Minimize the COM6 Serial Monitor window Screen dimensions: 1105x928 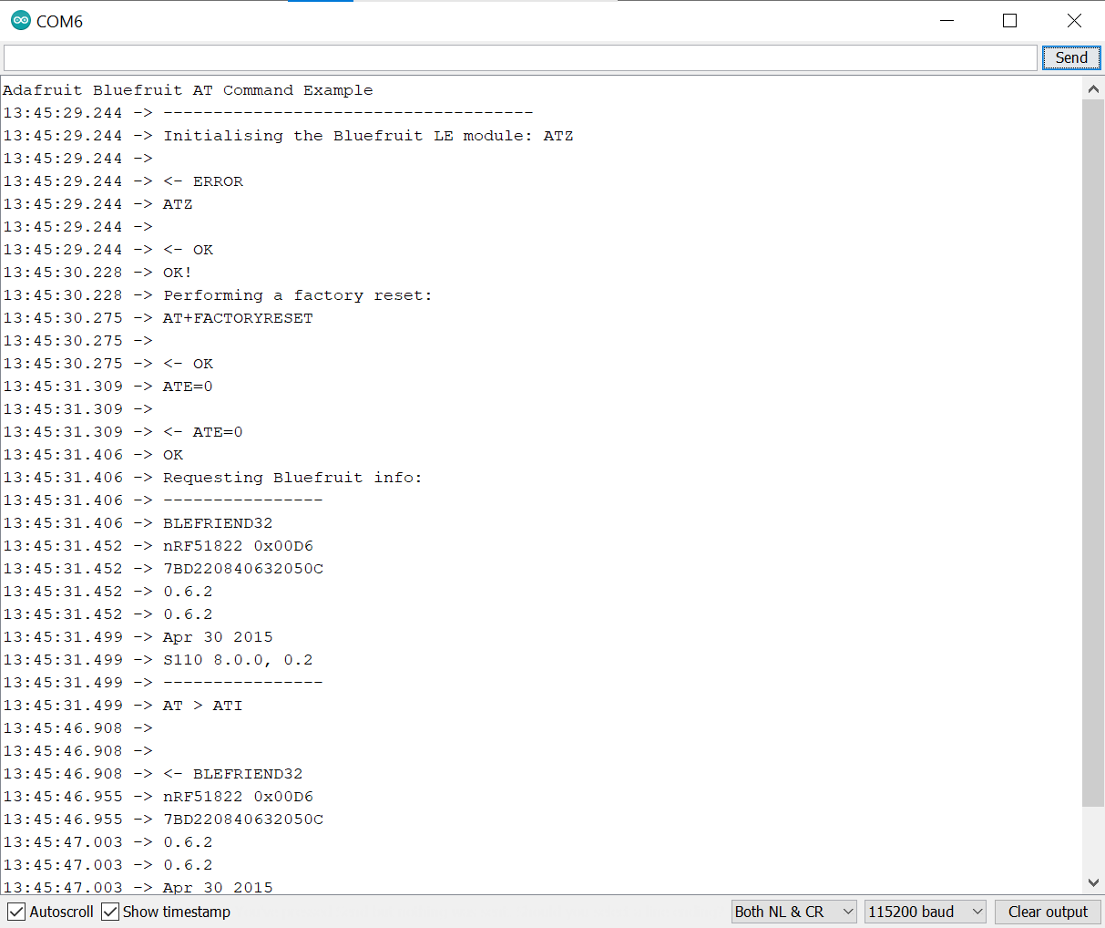tap(946, 20)
